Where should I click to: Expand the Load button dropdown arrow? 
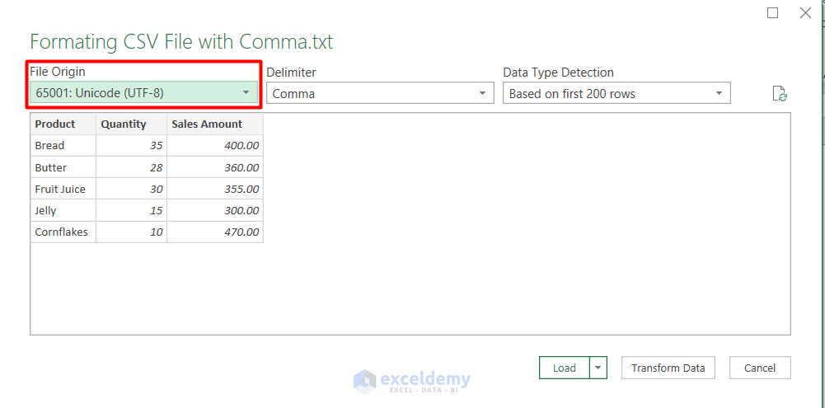click(x=598, y=368)
